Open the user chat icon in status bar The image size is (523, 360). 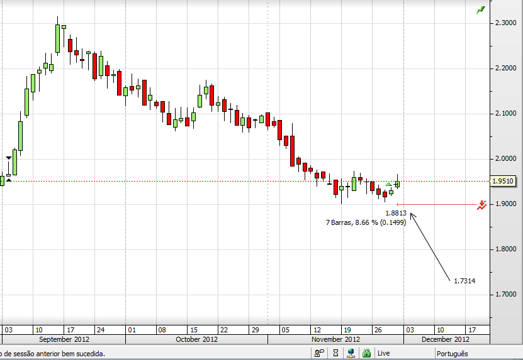click(x=319, y=352)
